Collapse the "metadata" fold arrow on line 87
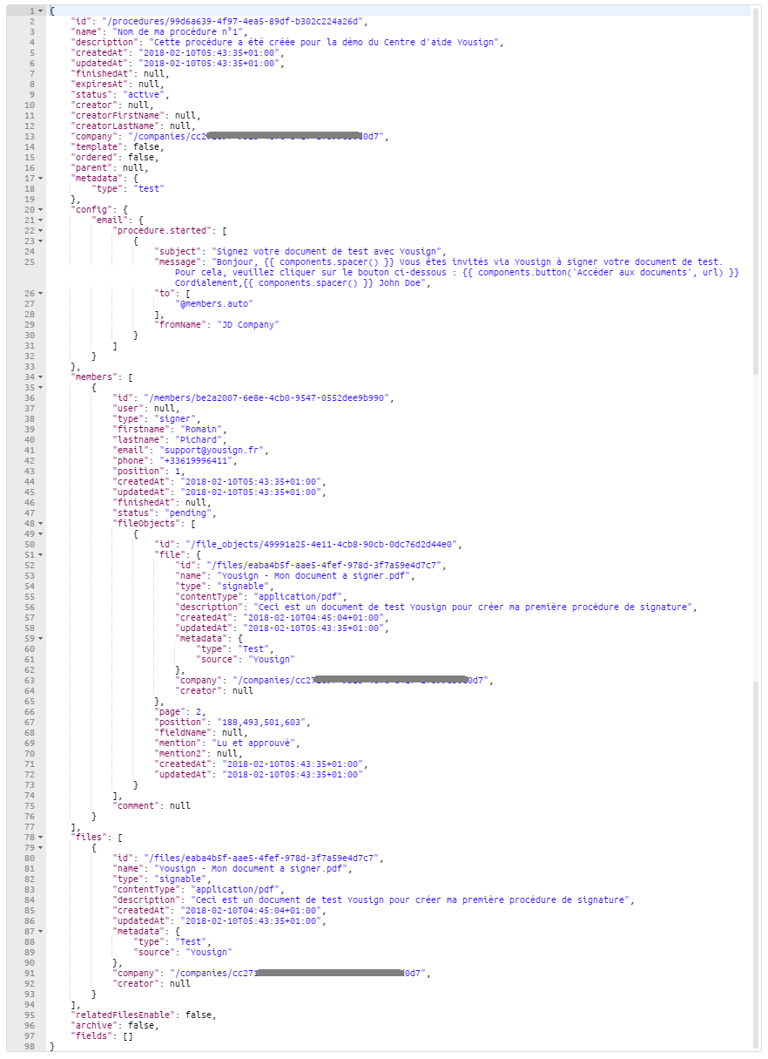The height and width of the screenshot is (1059, 768). pos(41,931)
